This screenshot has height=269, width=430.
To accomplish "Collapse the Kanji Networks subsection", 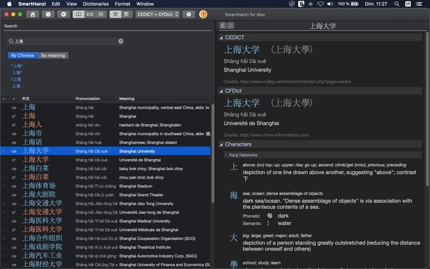I will coord(226,155).
